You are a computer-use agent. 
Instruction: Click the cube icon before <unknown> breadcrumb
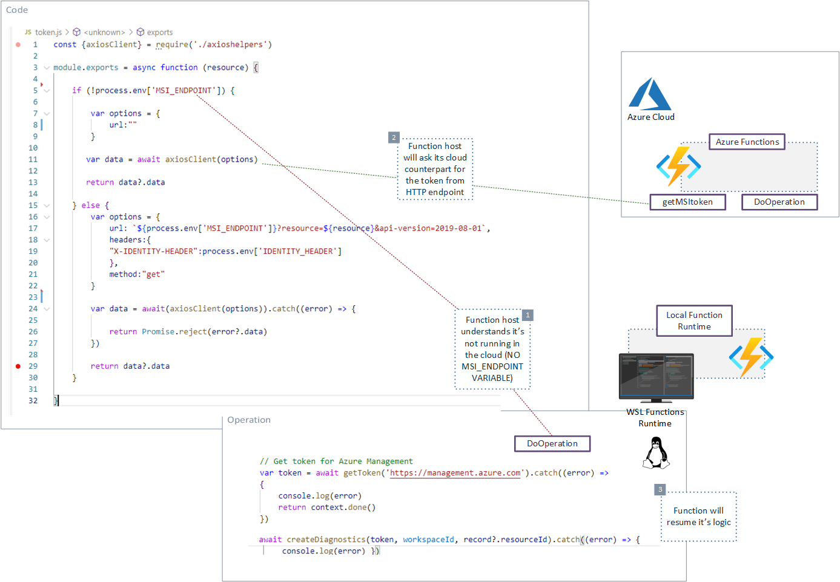(x=77, y=32)
